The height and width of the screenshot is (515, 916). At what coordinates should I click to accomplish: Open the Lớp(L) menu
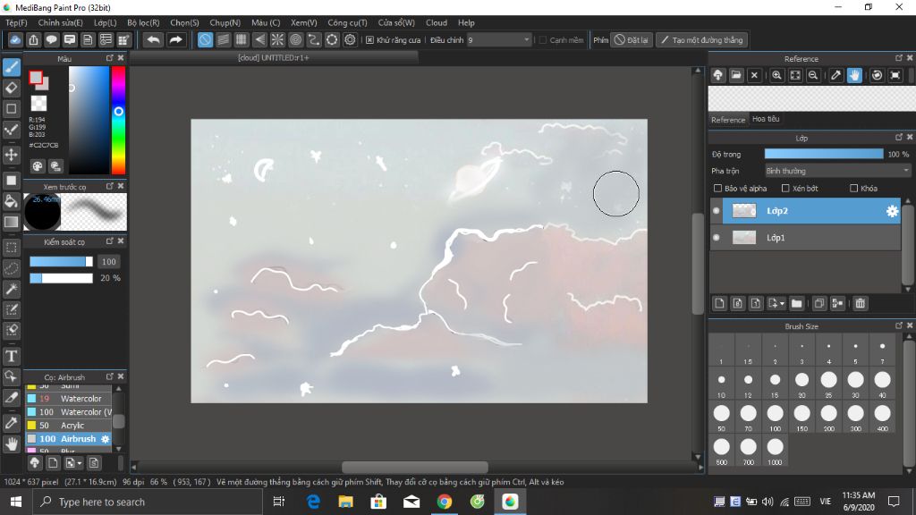(106, 22)
